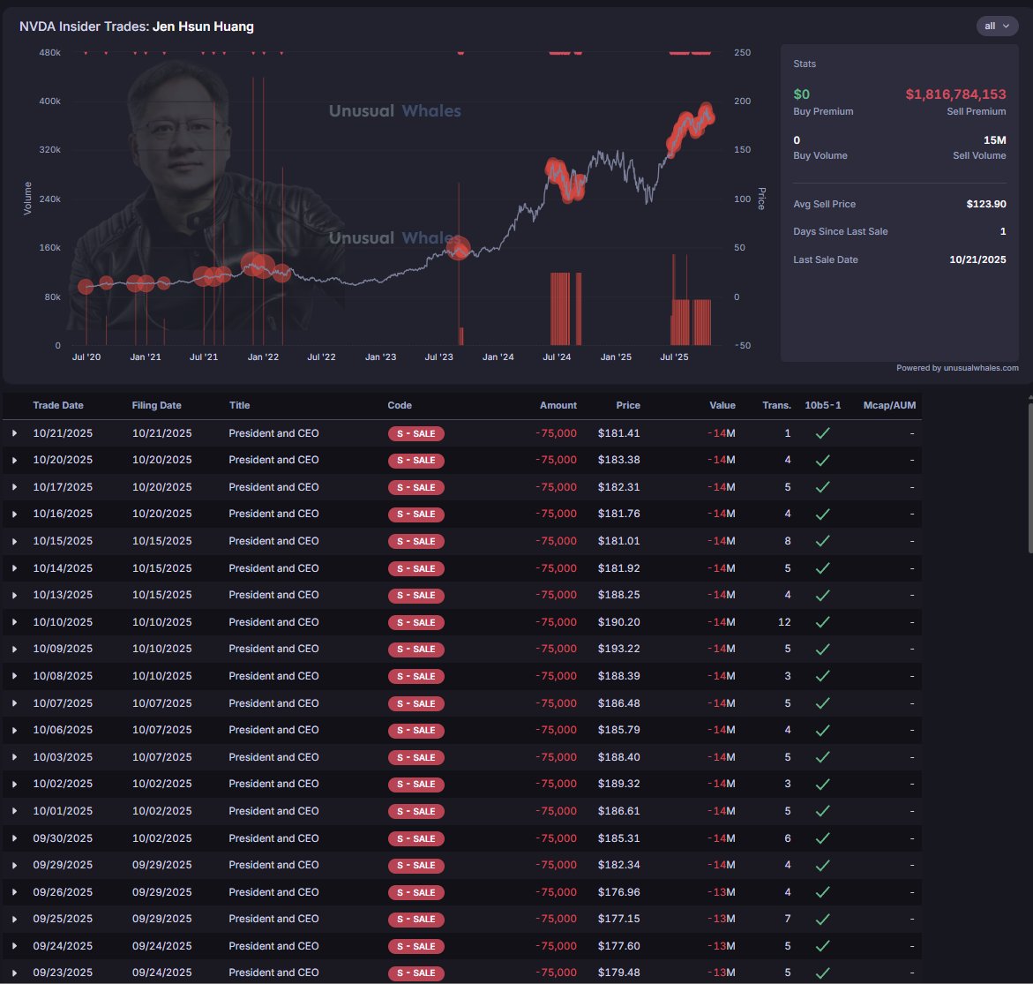Expand the 09/25/2025 trade row
This screenshot has width=1033, height=984.
point(14,919)
